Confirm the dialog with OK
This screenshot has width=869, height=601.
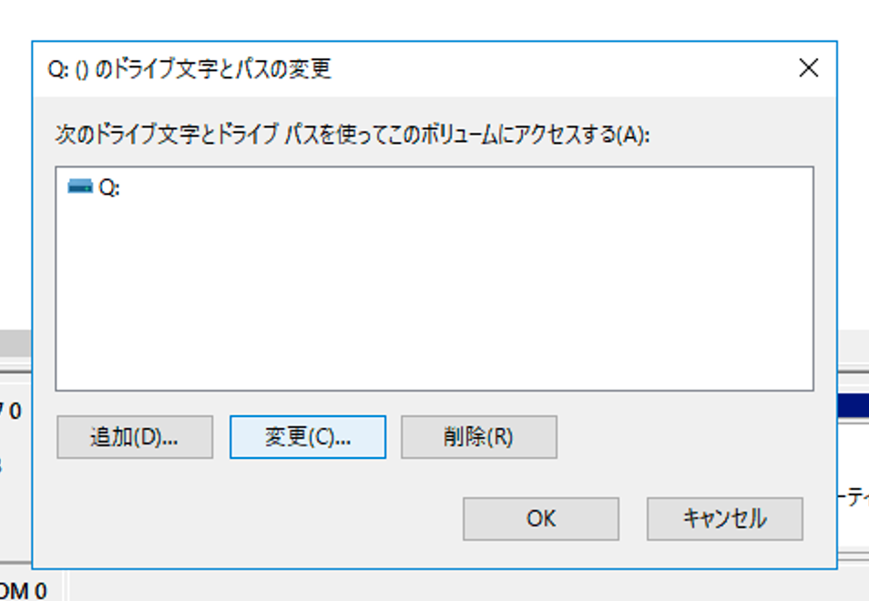coord(541,518)
